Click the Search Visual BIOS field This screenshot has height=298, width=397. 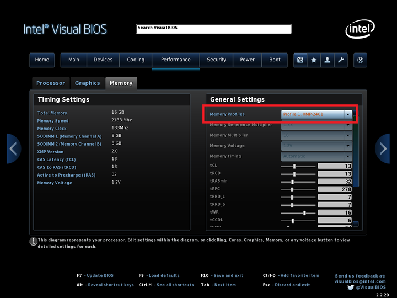214,29
